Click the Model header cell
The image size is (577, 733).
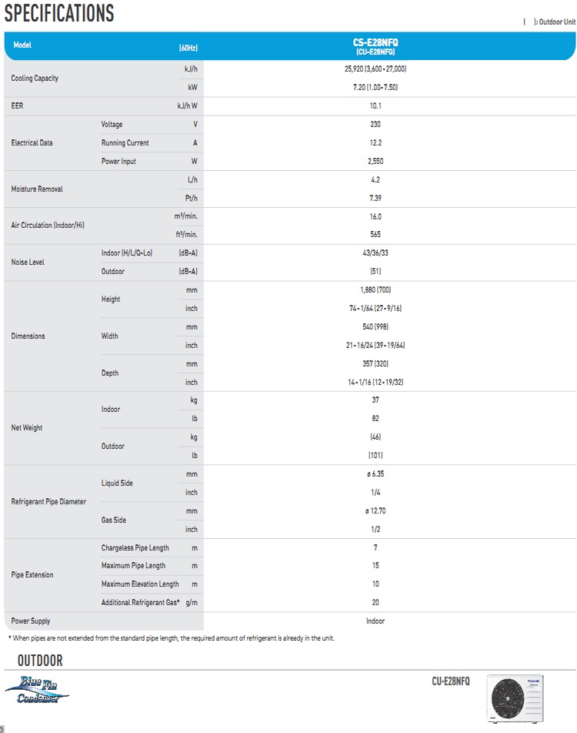[22, 45]
